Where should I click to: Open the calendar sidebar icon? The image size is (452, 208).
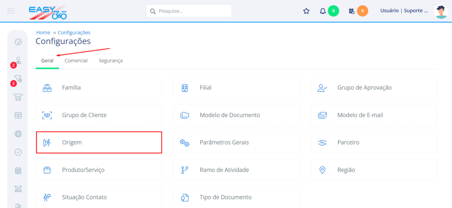pos(18,171)
